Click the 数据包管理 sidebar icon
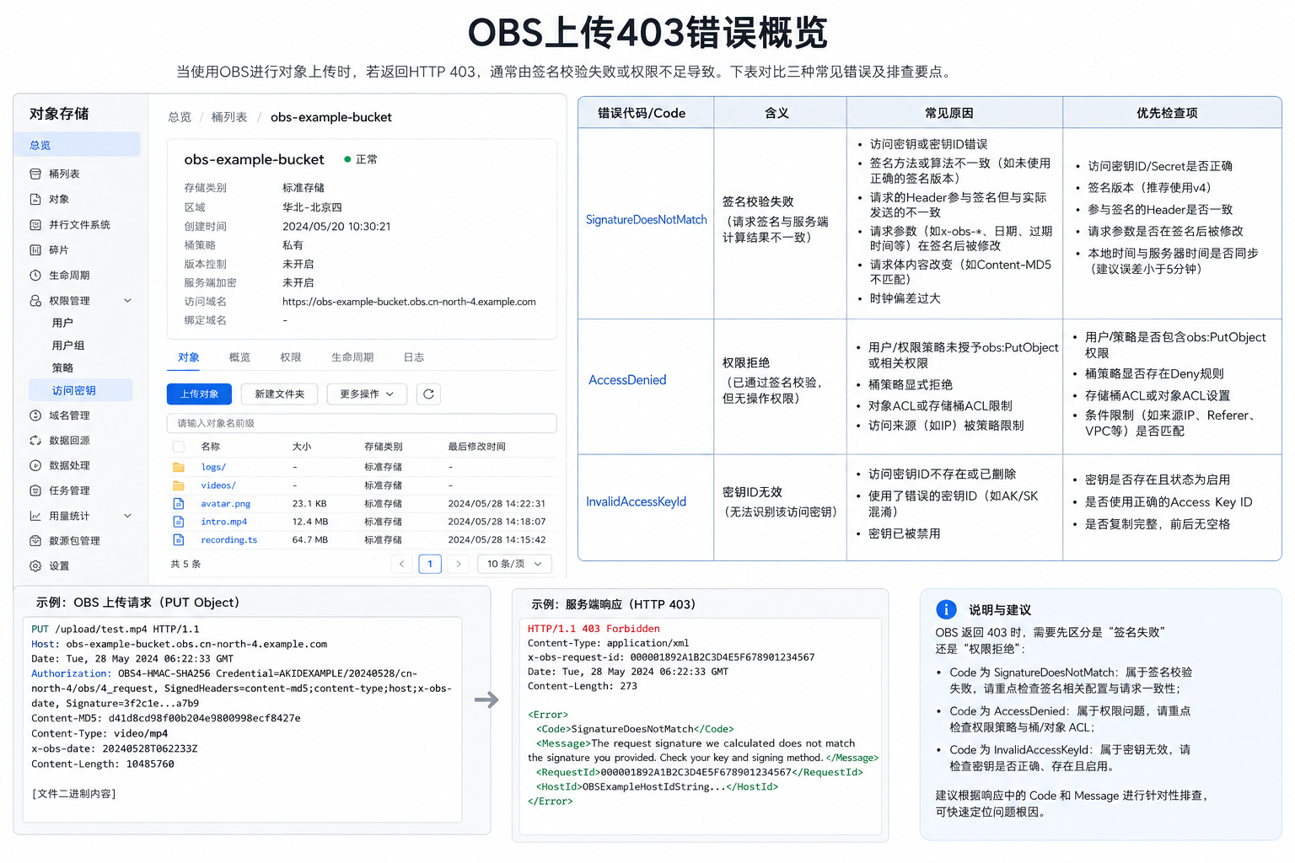This screenshot has width=1295, height=863. (35, 541)
